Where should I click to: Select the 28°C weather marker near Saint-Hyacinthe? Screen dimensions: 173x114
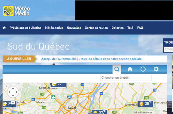coord(145,104)
